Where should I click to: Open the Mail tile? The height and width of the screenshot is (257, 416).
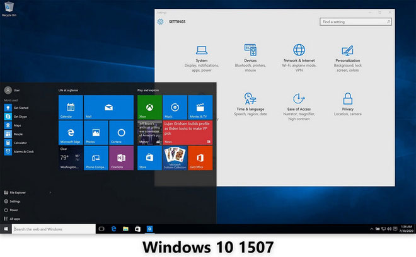[x=109, y=107]
